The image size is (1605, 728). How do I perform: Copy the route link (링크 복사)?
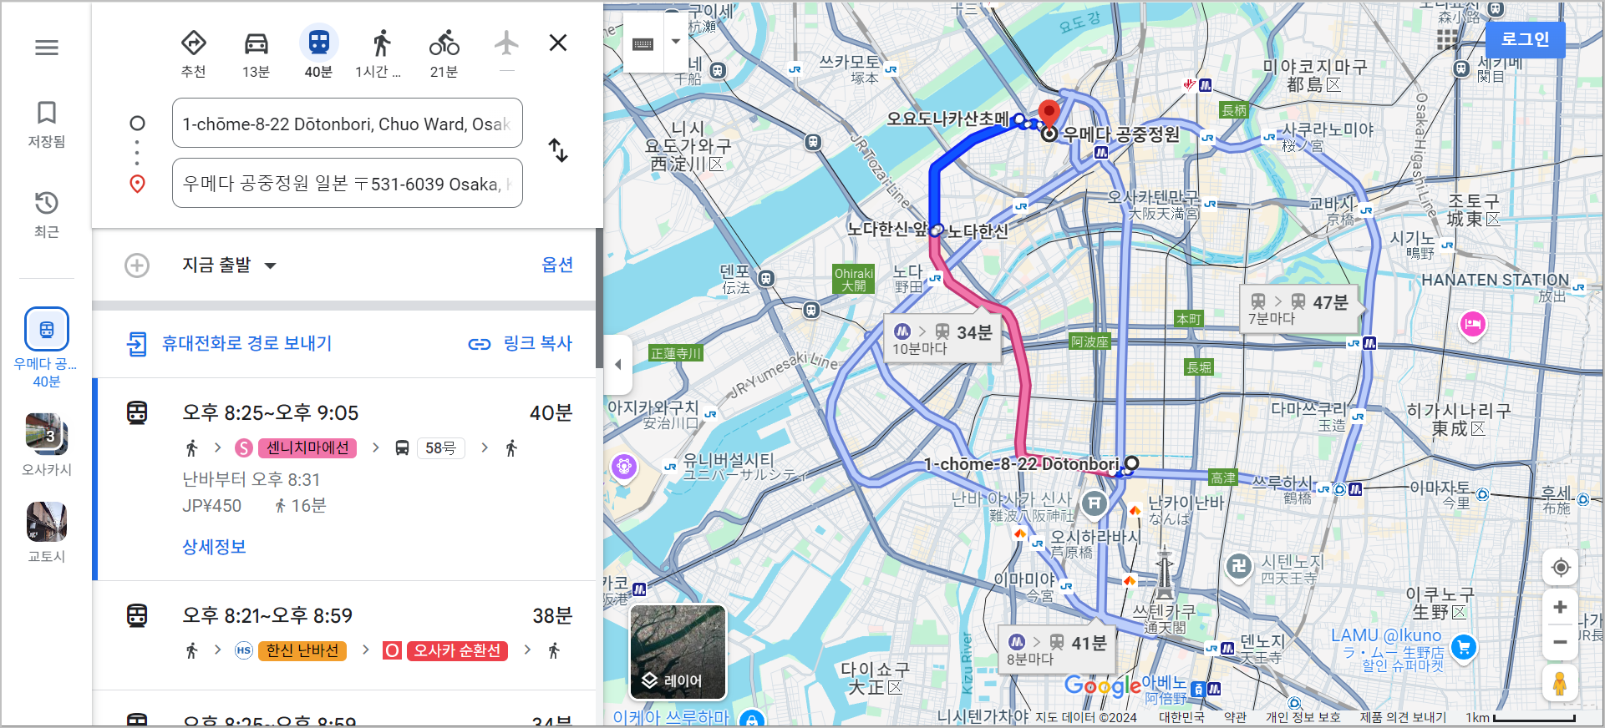point(521,343)
